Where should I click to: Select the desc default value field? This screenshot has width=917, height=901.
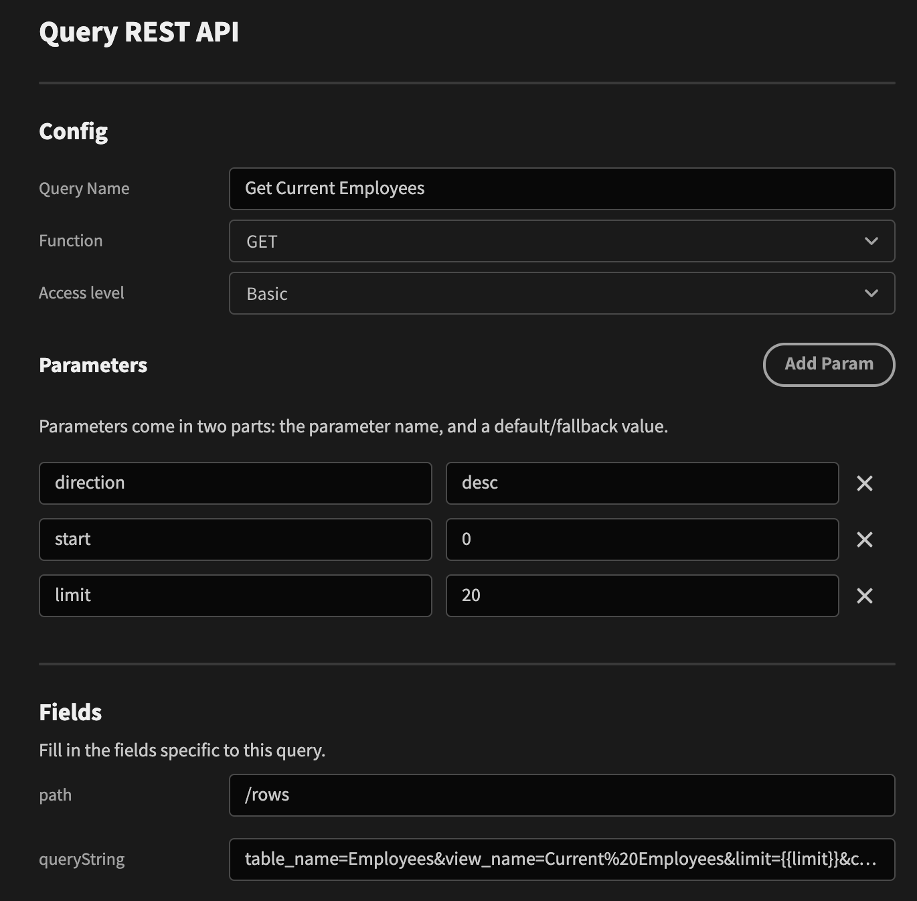[x=641, y=483]
